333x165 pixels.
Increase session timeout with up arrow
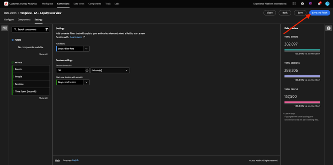click(87, 69)
